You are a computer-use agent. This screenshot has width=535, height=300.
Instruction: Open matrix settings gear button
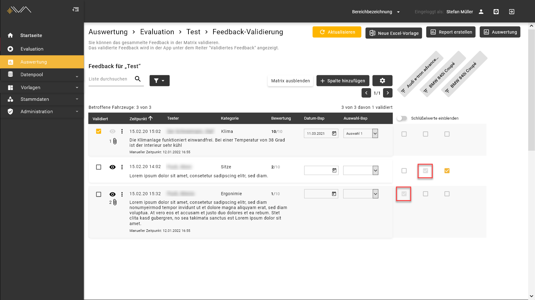pyautogui.click(x=382, y=80)
